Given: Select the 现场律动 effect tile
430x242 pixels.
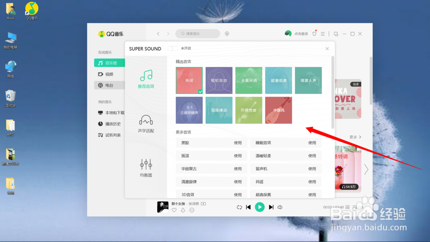Looking at the screenshot, I should [x=219, y=110].
